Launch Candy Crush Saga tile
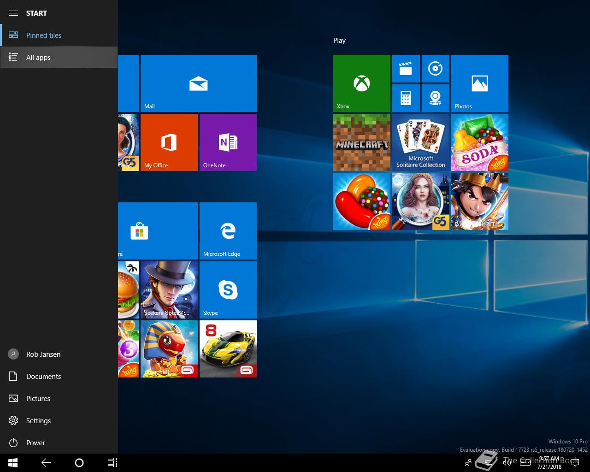590x472 pixels. click(x=361, y=201)
